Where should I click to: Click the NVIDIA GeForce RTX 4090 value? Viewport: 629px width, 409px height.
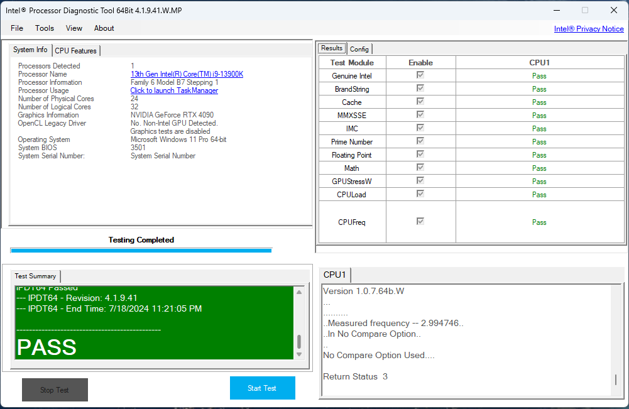point(172,115)
